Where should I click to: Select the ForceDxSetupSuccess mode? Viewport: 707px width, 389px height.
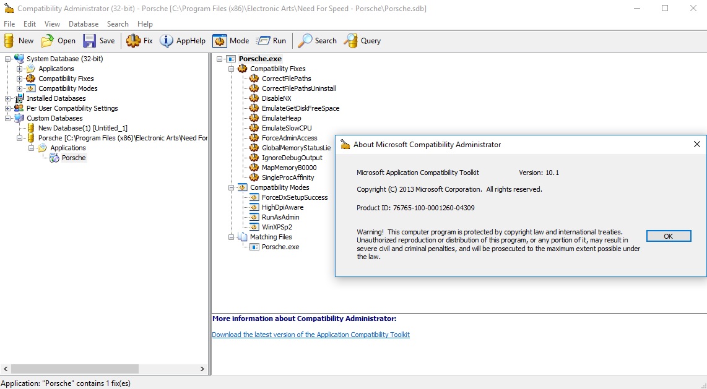click(295, 197)
